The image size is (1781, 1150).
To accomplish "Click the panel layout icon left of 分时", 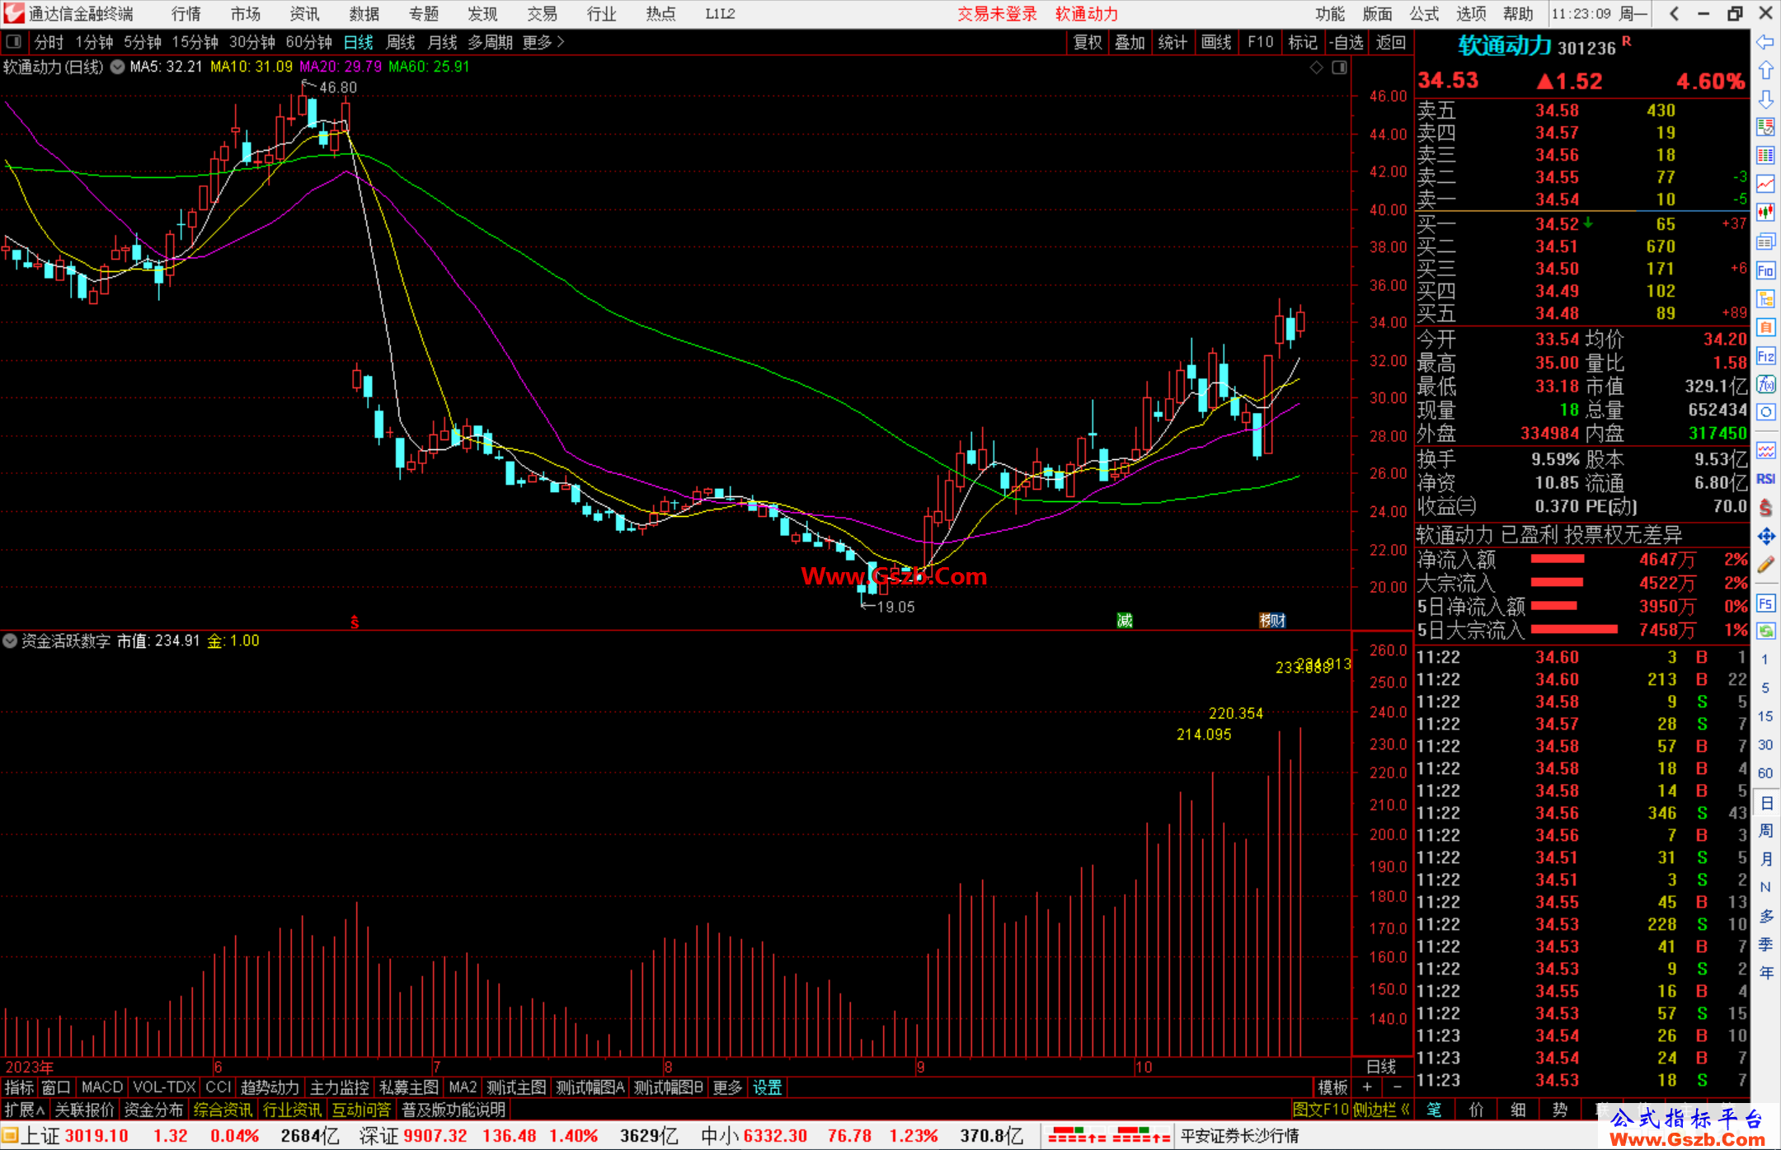I will click(x=13, y=41).
